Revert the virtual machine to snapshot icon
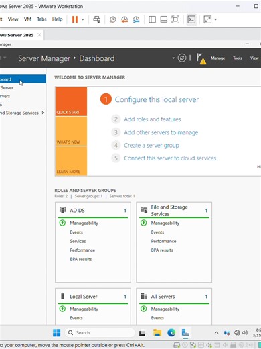Screen dimensions: 261x349 (124, 19)
